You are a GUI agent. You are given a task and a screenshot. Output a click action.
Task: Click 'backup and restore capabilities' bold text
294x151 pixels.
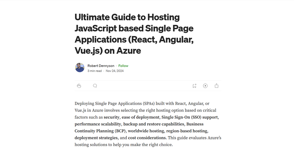[154, 124]
